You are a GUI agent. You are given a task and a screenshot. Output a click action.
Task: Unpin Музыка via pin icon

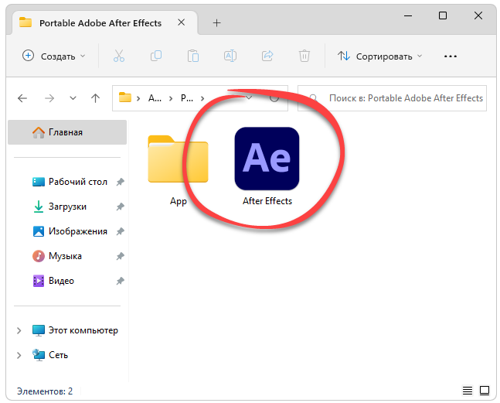(120, 256)
